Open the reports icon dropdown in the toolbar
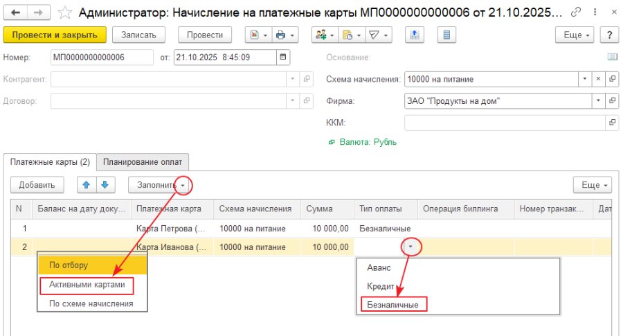Viewport: 623px width, 336px height. click(x=259, y=35)
